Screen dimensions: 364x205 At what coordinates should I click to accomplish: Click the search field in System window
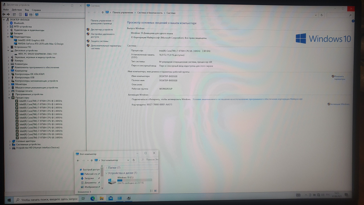pyautogui.click(x=339, y=15)
